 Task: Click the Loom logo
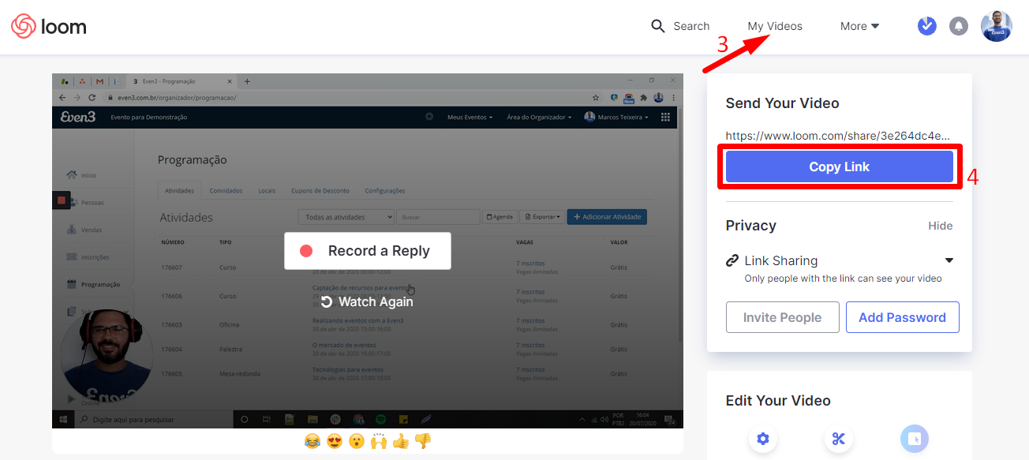tap(49, 27)
